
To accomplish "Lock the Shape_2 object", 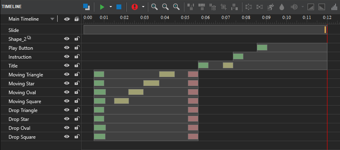I will click(77, 39).
